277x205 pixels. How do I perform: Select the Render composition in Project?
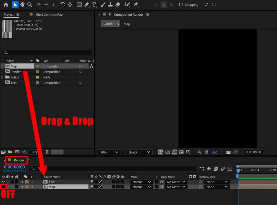15,72
